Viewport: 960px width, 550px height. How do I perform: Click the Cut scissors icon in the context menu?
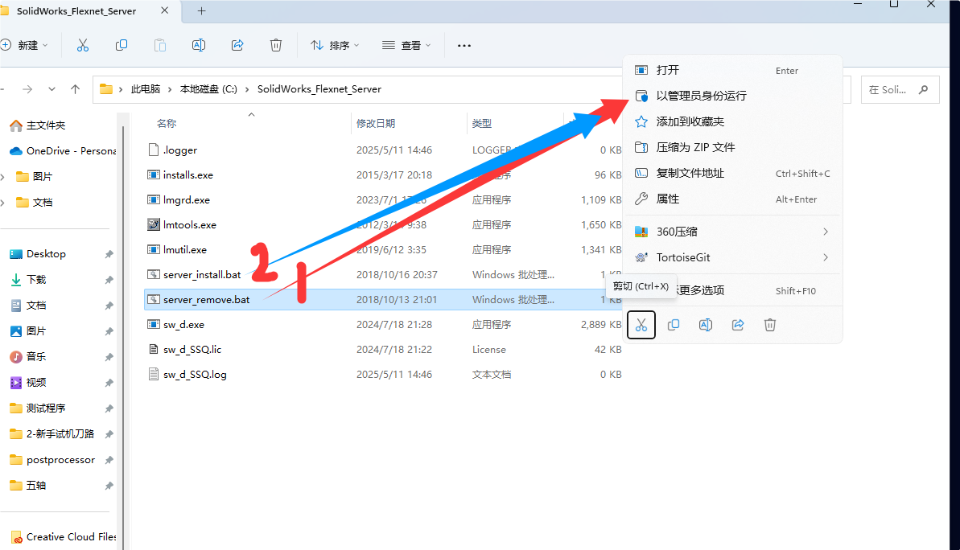(x=641, y=325)
